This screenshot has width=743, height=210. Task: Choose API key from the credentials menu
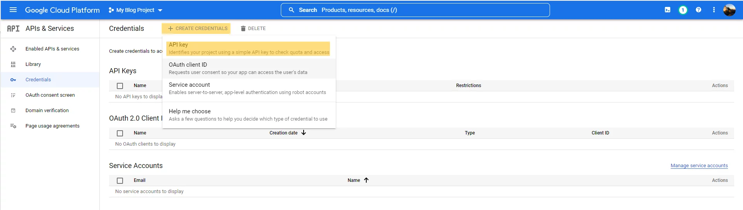(248, 49)
